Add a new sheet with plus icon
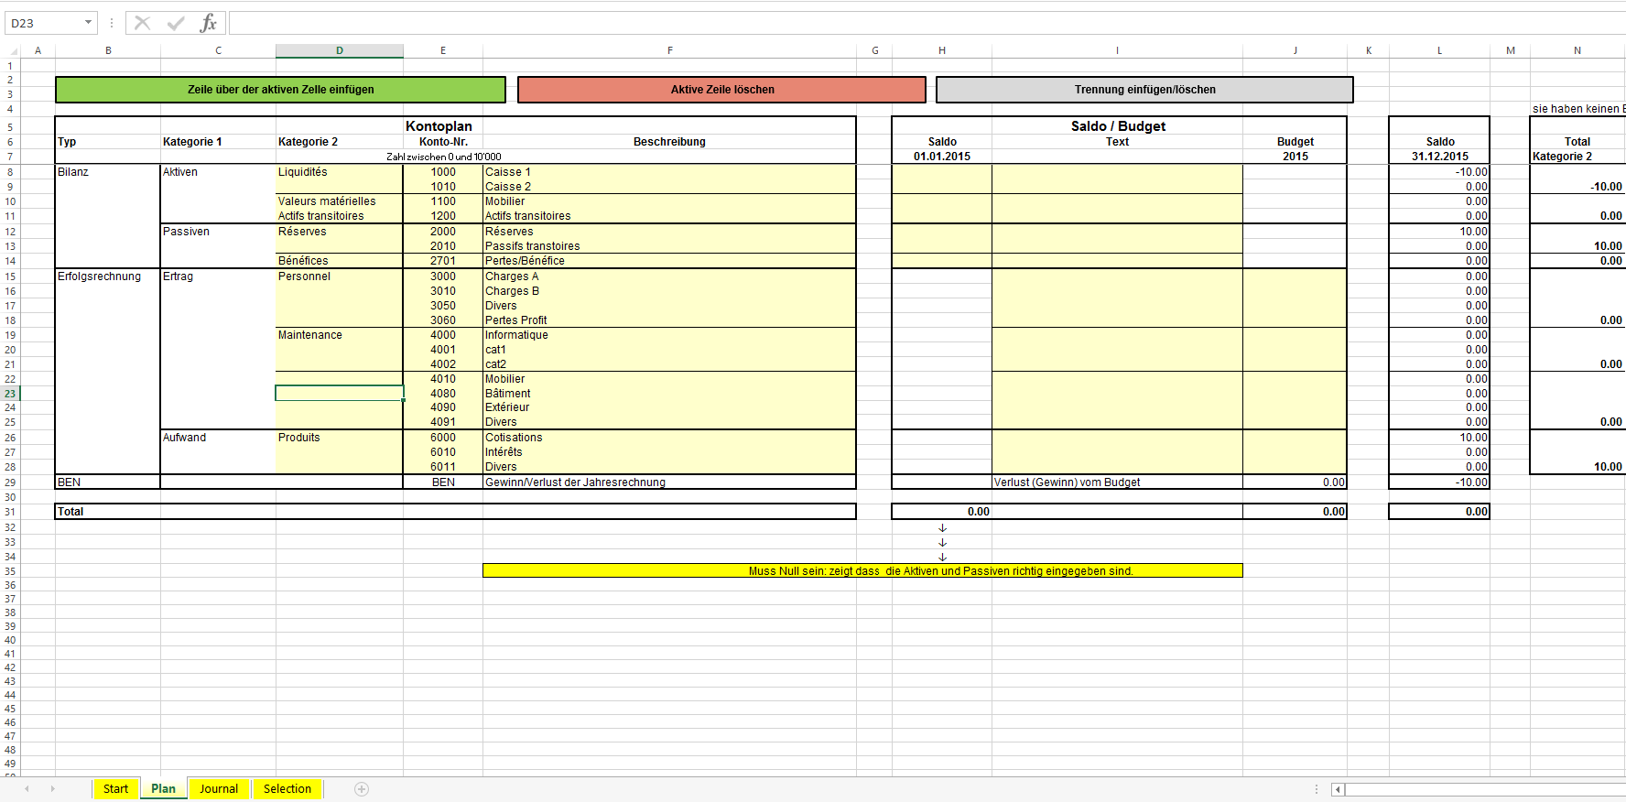This screenshot has width=1626, height=802. point(362,789)
